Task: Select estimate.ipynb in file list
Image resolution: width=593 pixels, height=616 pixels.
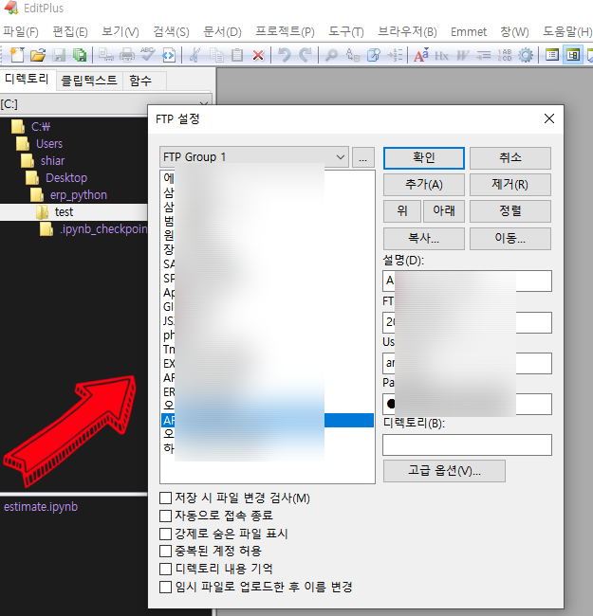Action: point(41,507)
